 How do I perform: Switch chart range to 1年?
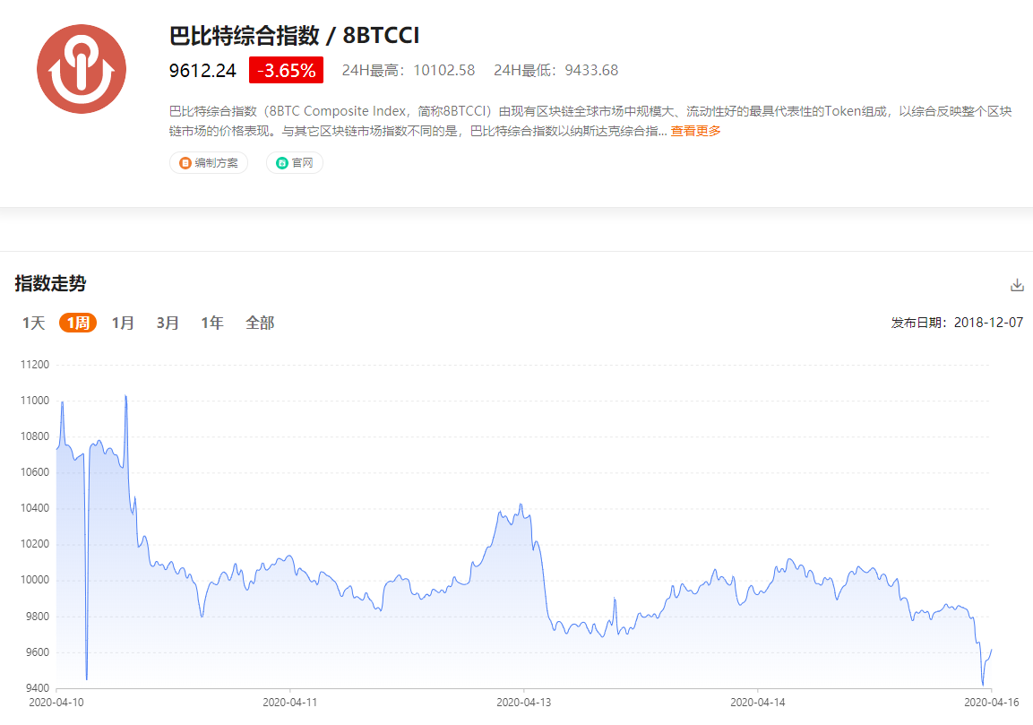[x=212, y=323]
